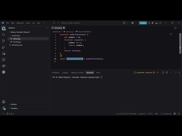This screenshot has width=182, height=136.
Task: Select the closure.js editor tab
Action: point(58,28)
